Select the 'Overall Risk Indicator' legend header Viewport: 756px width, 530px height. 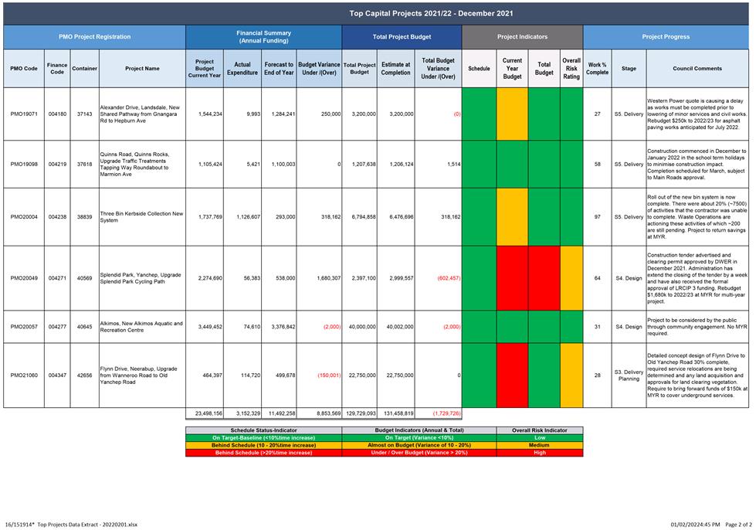pos(540,430)
